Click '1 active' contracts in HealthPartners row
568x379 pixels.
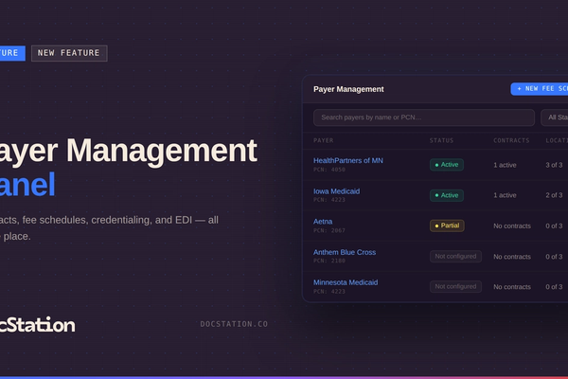tap(505, 165)
